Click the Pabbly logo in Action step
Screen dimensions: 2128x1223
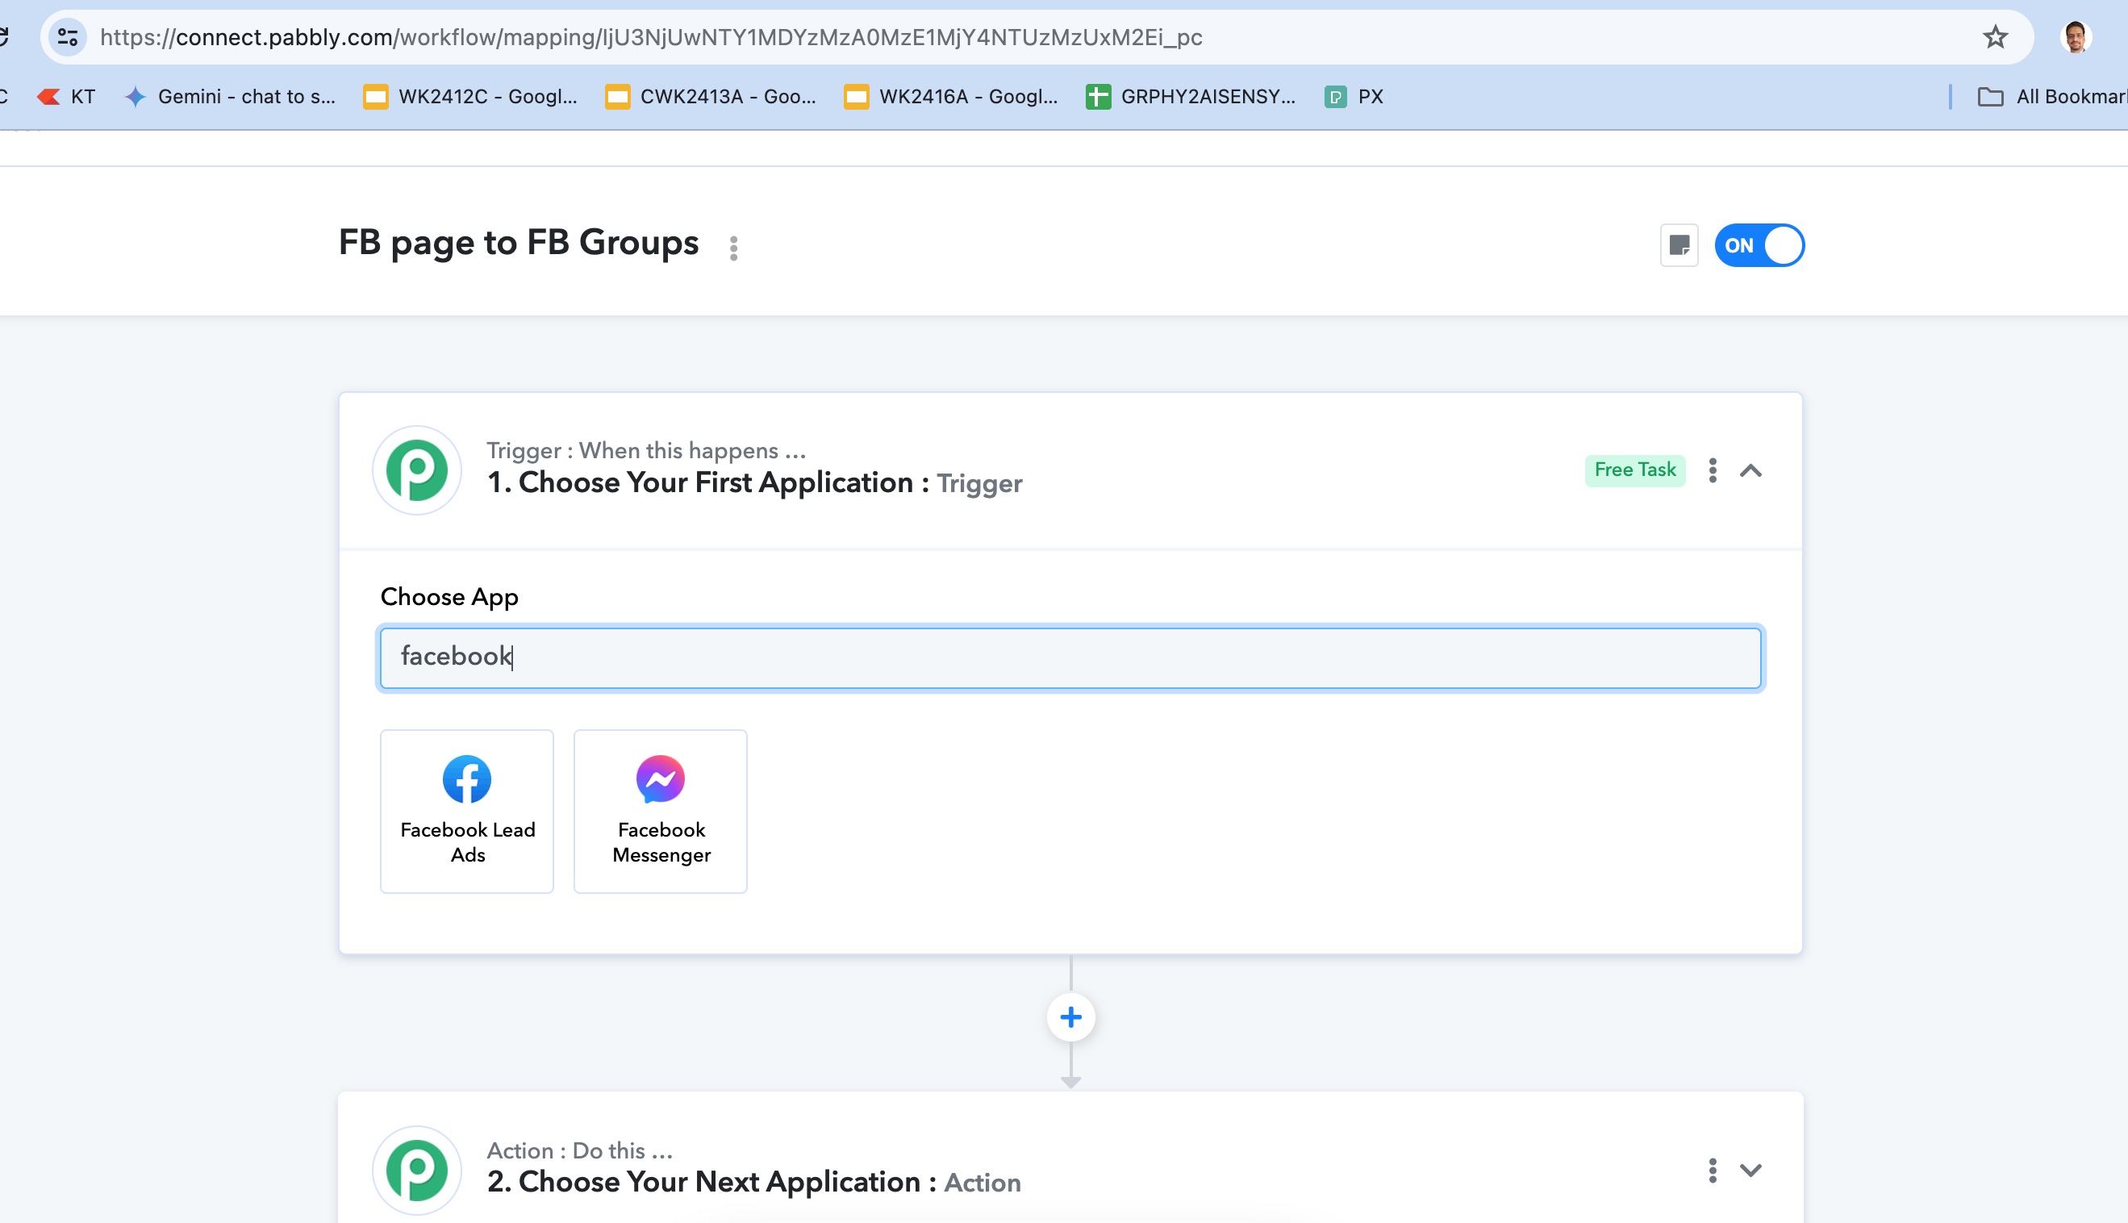416,1169
